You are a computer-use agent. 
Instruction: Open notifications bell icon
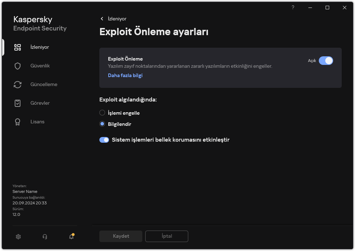[x=71, y=237]
